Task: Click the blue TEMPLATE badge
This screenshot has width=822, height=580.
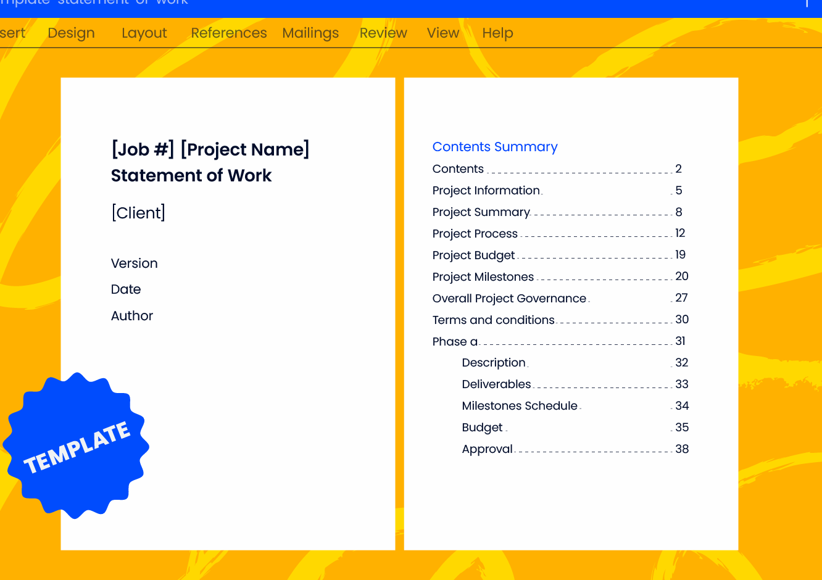Action: pos(77,446)
